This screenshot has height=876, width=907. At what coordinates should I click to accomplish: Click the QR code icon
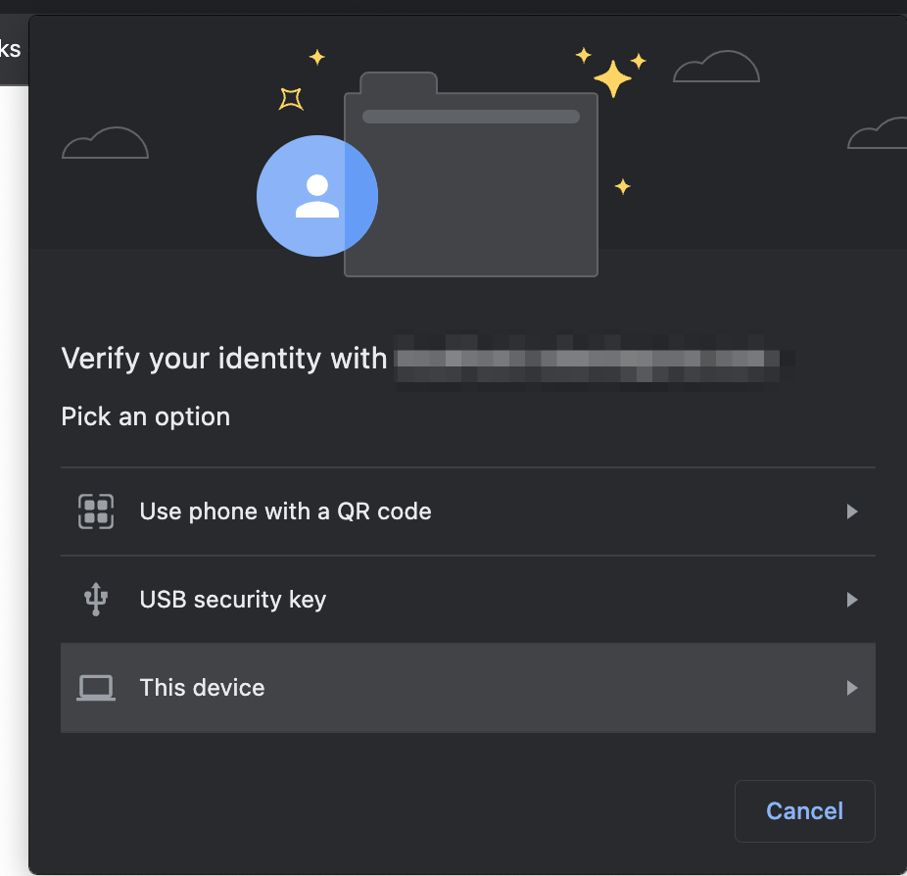pos(96,511)
